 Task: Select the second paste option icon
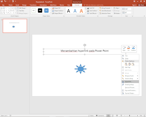click(x=129, y=64)
